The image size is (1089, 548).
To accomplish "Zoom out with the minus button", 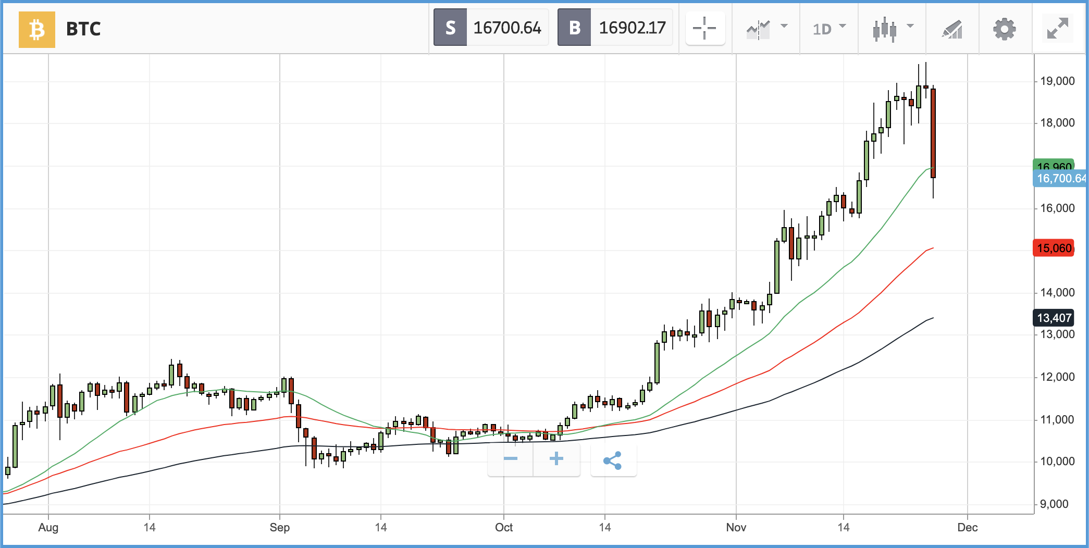I will coord(510,459).
